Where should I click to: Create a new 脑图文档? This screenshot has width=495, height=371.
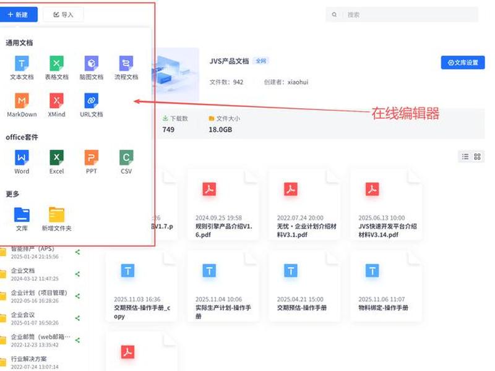tap(91, 68)
